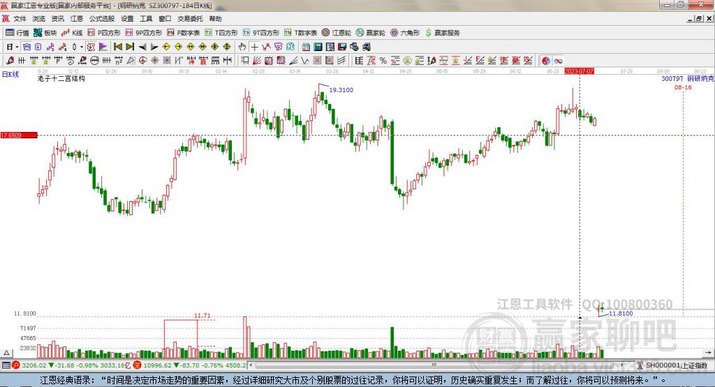Screen dimensions: 715x387
Task: Click the circled 金 golden ratio icon
Action: point(407,60)
